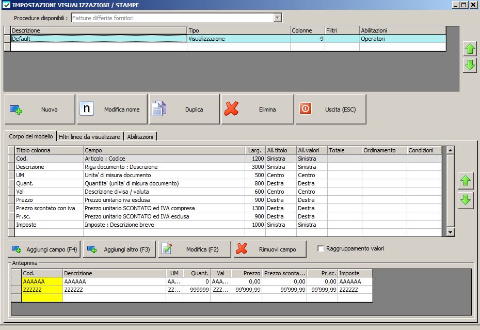Click Aggiungi campo (F4) button text
The height and width of the screenshot is (330, 480).
(52, 249)
